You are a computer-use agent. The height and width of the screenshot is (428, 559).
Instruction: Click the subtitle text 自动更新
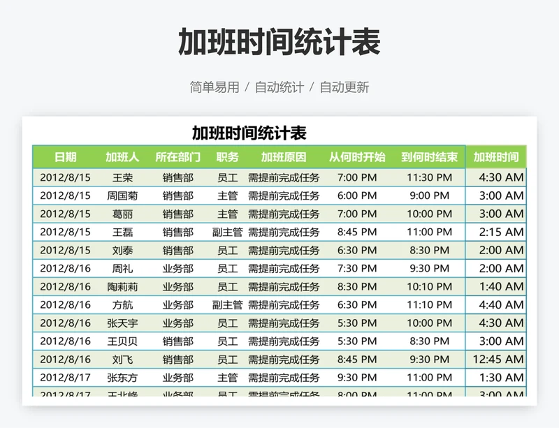pos(344,87)
